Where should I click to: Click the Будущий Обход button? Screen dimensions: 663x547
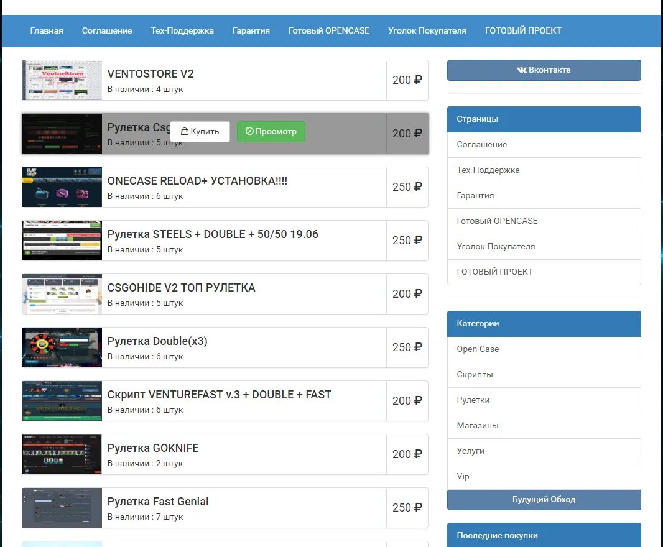point(544,500)
